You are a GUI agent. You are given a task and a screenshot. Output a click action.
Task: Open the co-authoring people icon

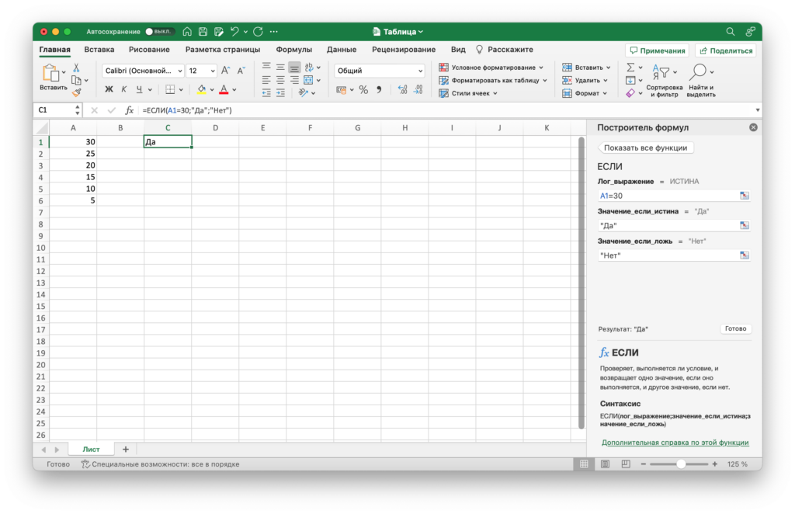click(x=751, y=31)
